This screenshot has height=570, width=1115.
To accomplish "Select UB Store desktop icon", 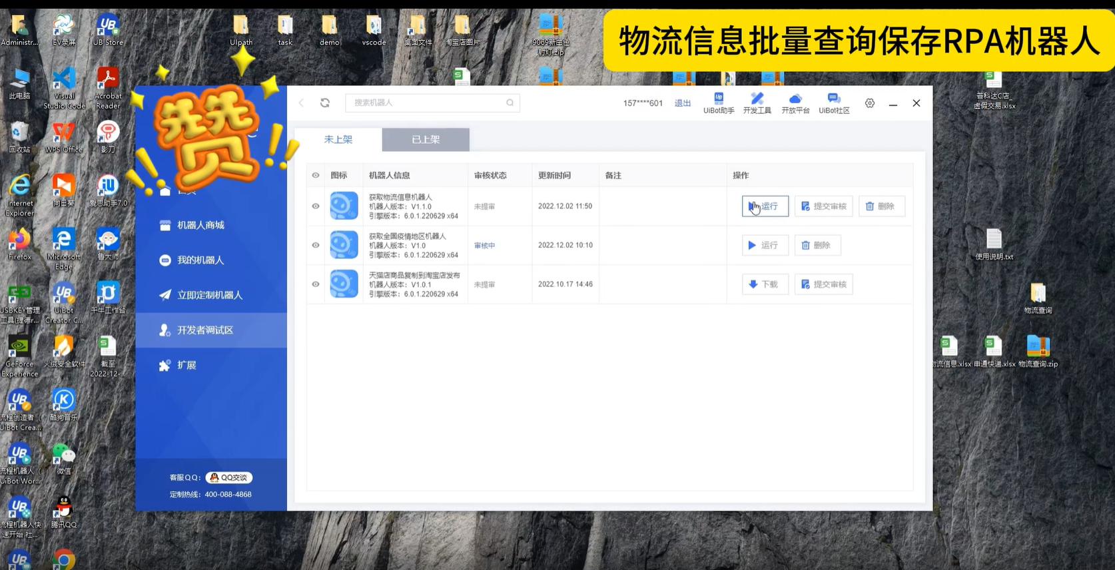I will click(108, 30).
